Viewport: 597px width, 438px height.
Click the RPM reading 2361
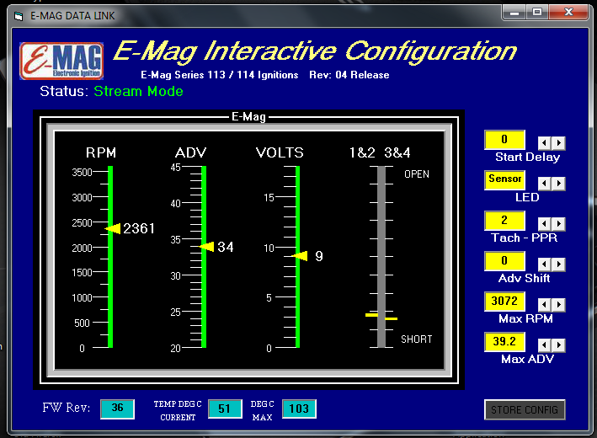tap(139, 228)
